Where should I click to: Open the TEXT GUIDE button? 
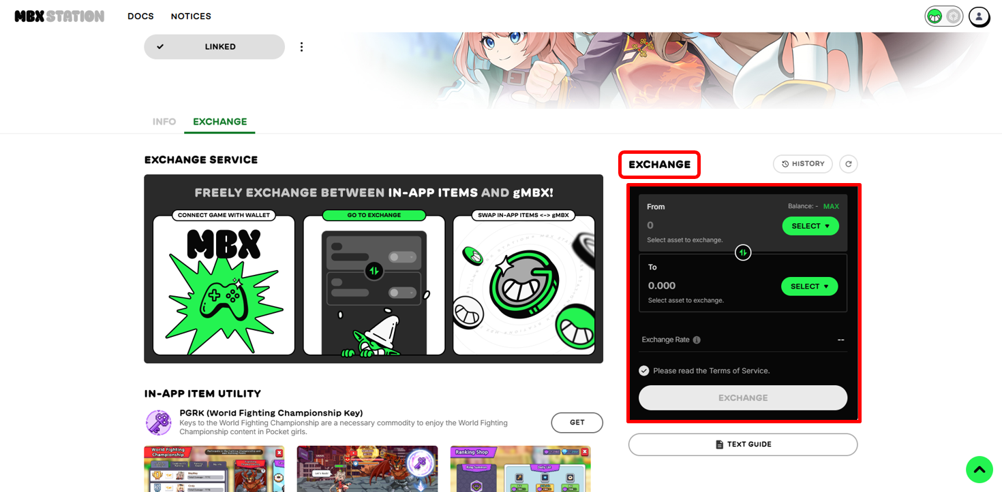point(742,444)
